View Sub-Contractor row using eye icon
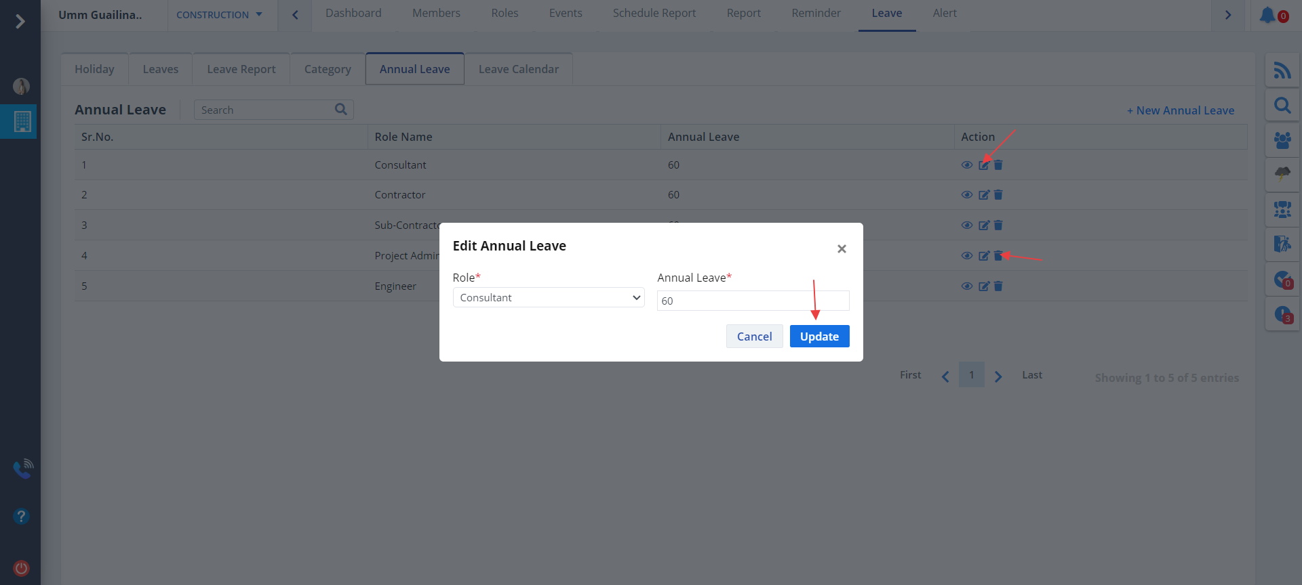 point(967,225)
